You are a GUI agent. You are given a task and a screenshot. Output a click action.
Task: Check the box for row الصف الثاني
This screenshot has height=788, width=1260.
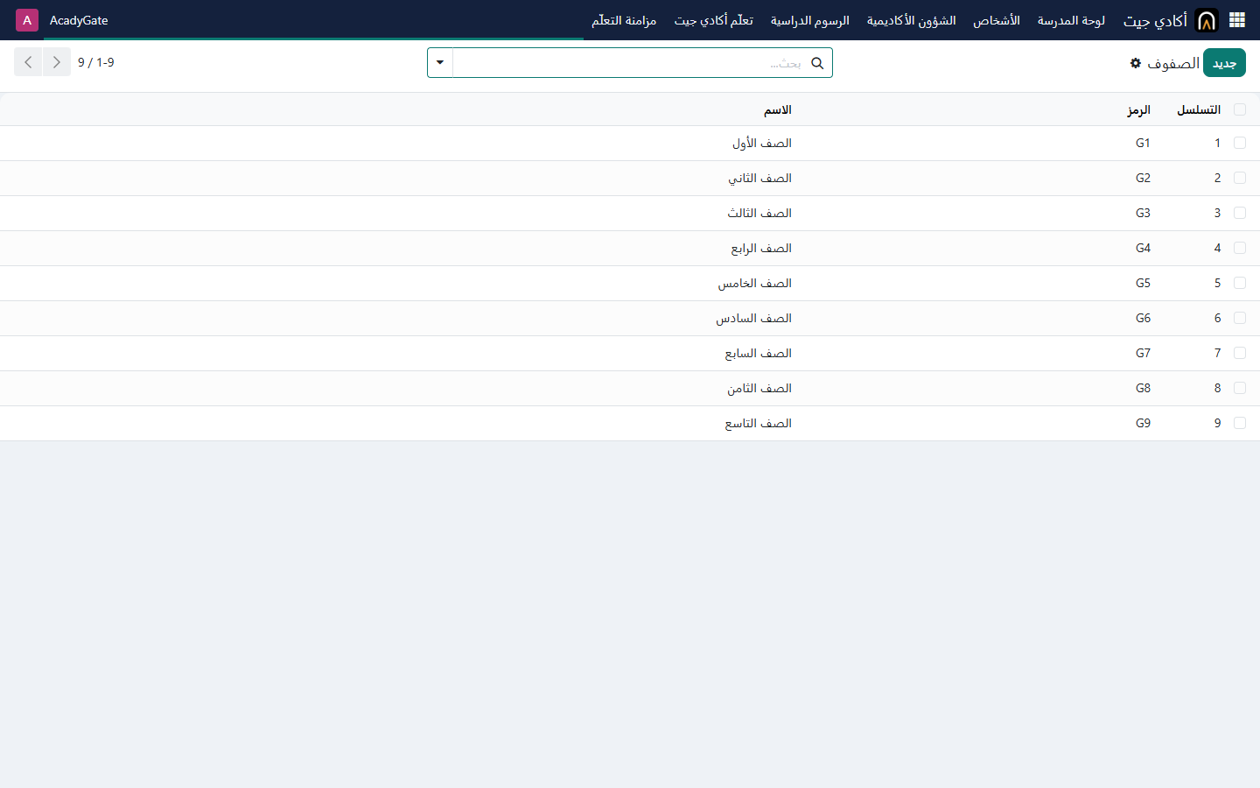[1240, 178]
